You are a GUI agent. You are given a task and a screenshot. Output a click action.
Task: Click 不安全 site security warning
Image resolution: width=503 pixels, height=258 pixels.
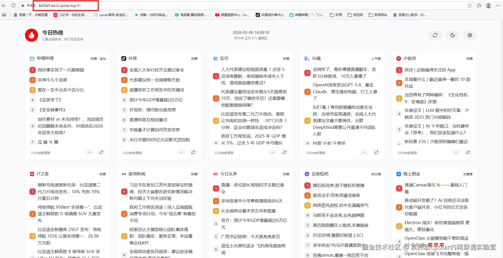28,6
